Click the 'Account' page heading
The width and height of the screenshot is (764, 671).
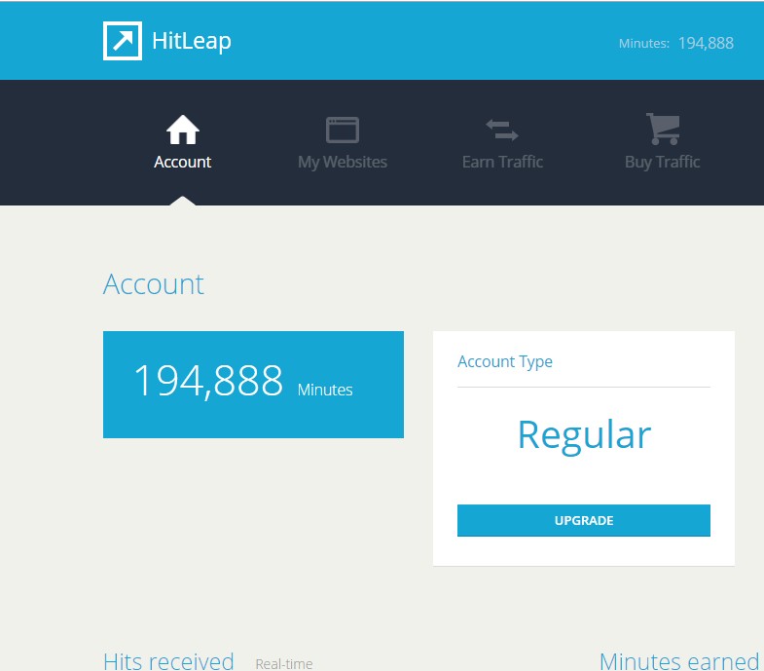(x=154, y=284)
